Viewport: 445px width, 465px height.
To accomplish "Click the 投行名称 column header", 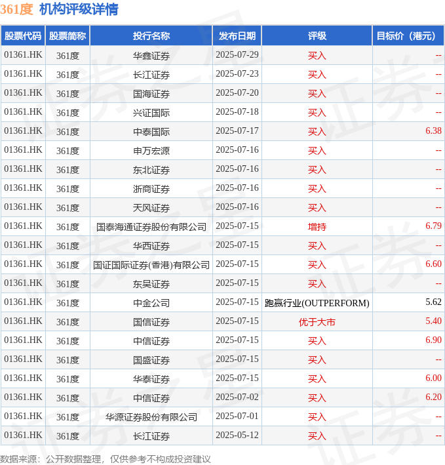I will click(151, 36).
